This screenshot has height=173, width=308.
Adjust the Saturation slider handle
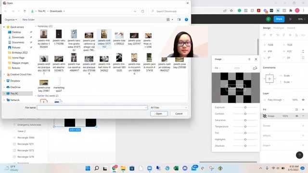[x=245, y=120]
